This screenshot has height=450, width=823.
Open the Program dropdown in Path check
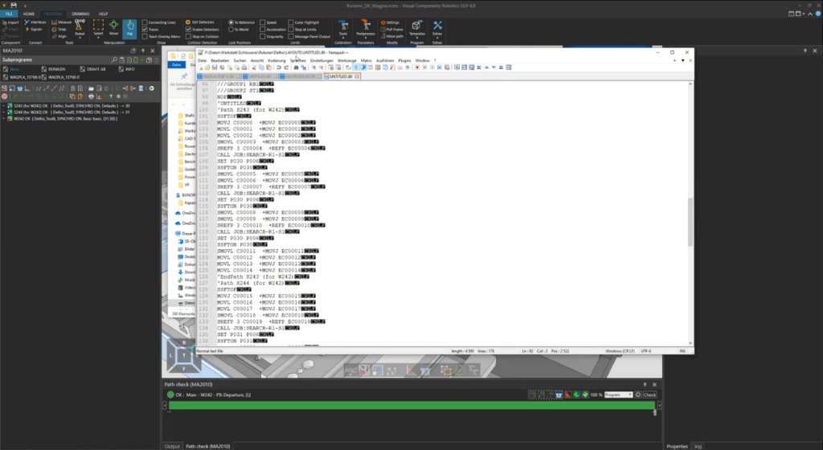[618, 395]
